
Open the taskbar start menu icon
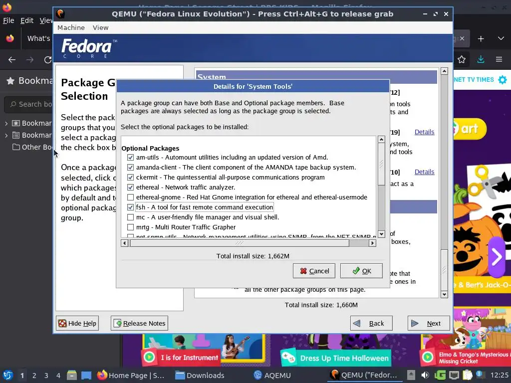point(8,375)
